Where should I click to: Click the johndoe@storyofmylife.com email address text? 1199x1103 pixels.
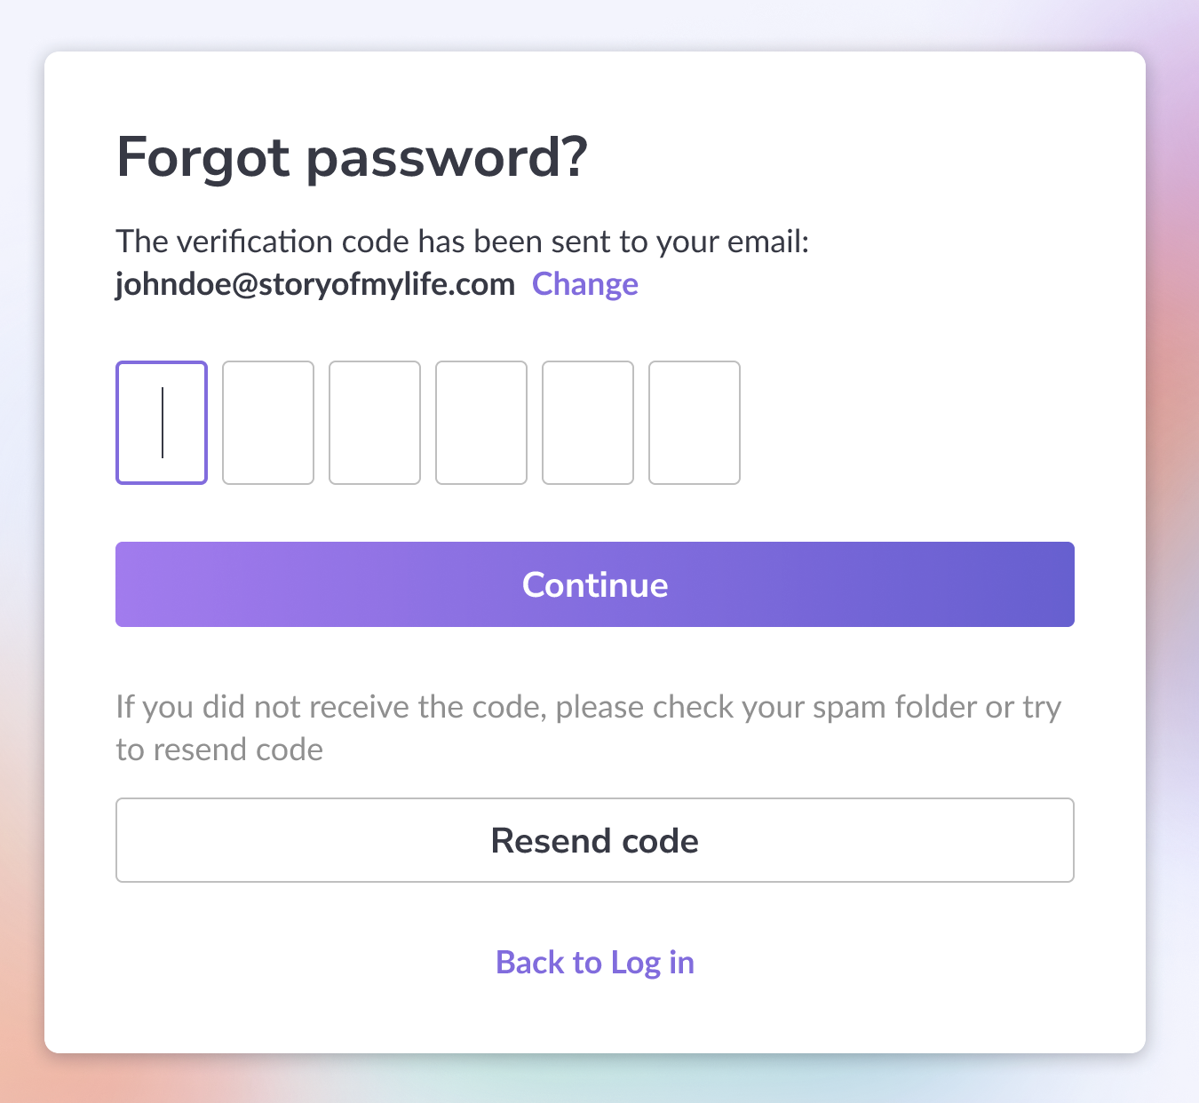coord(315,284)
